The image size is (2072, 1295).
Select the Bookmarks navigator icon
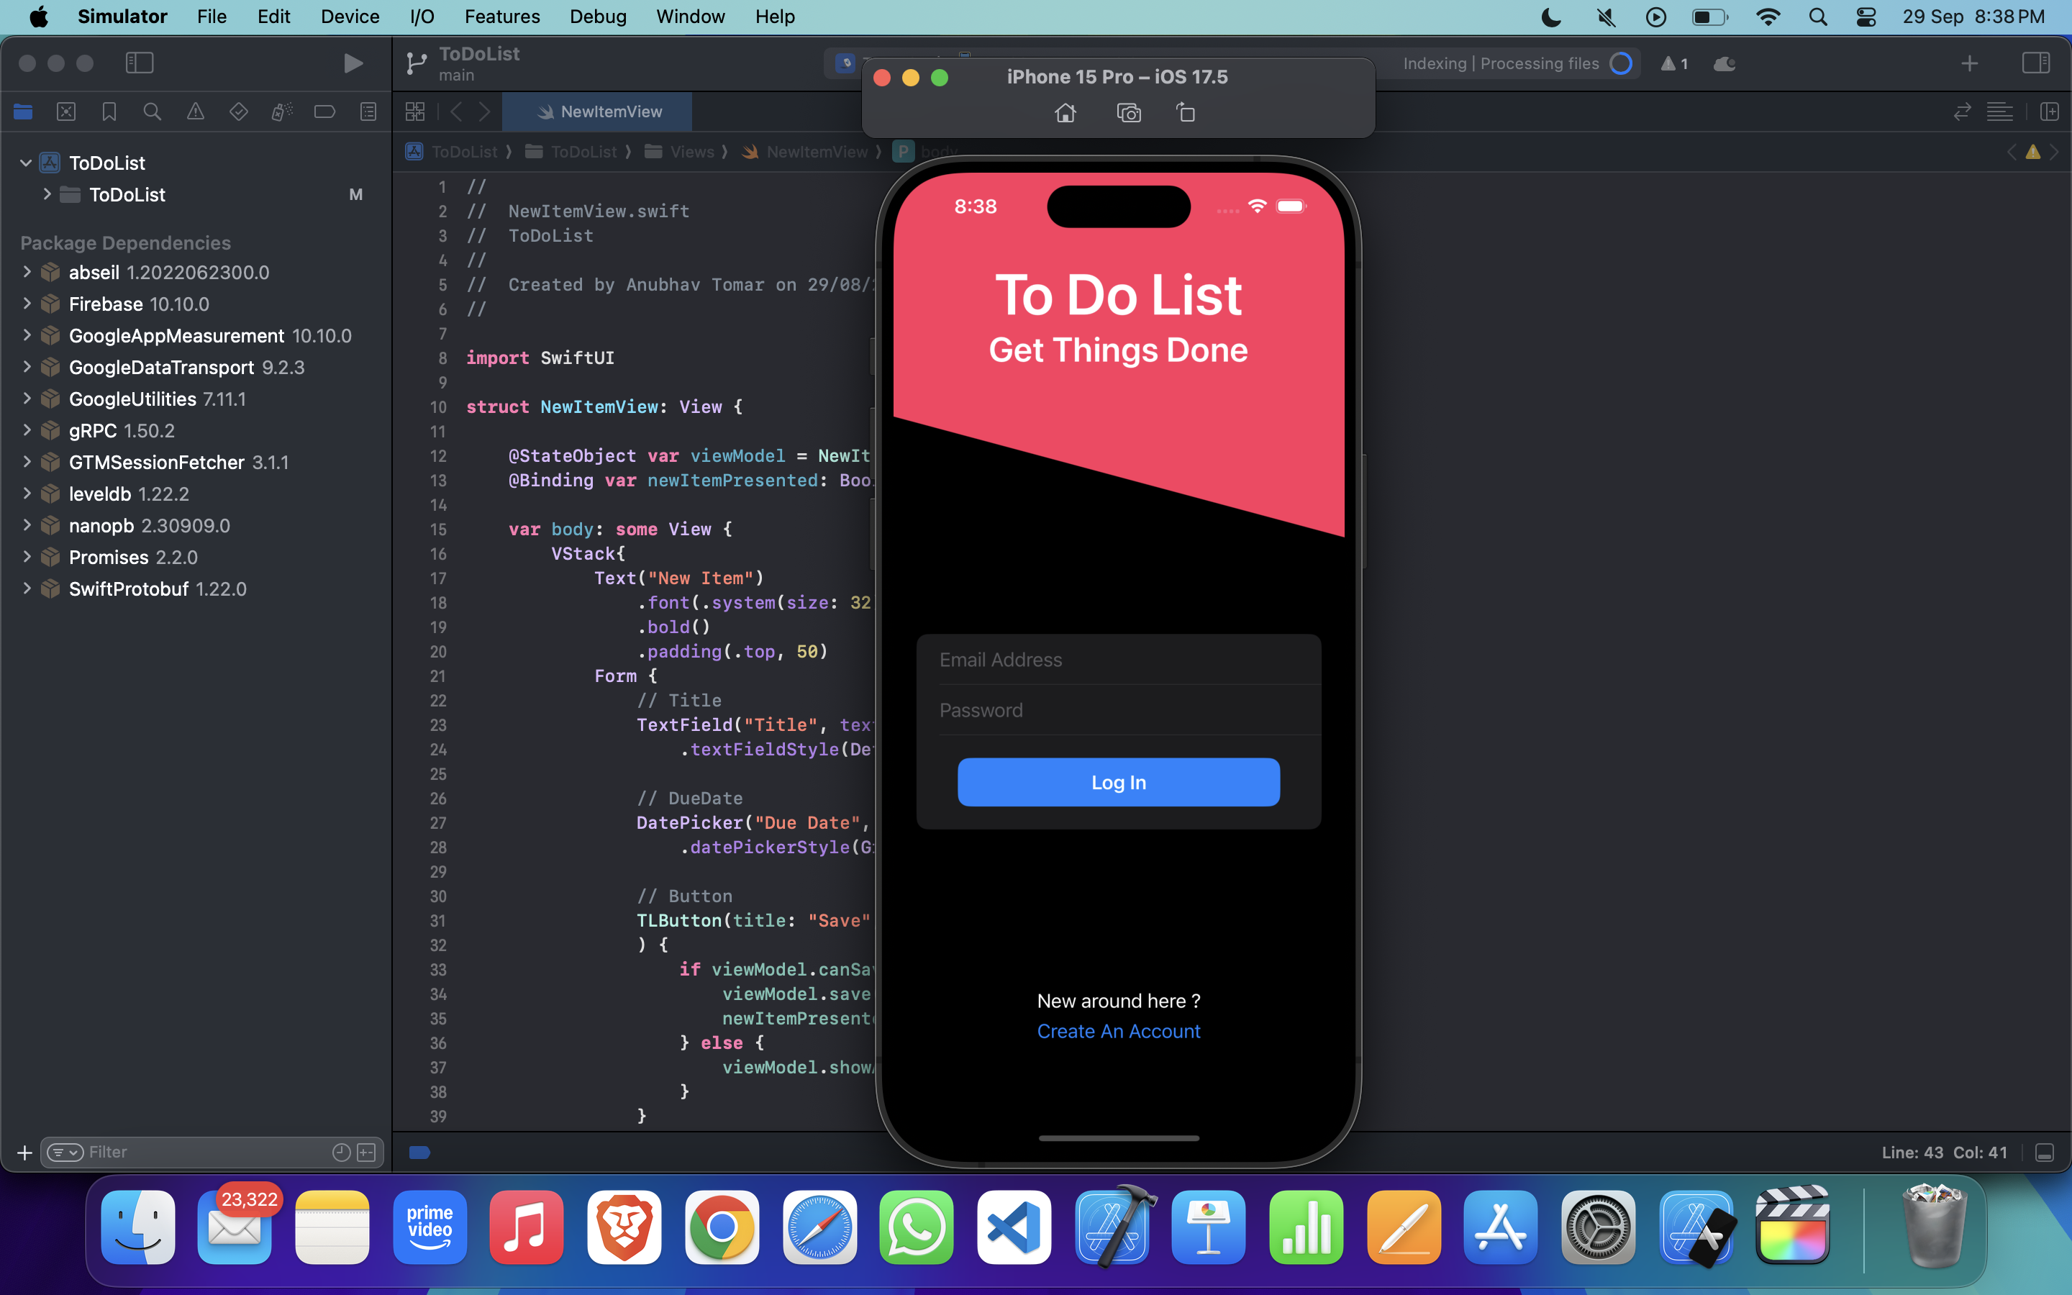(x=109, y=112)
